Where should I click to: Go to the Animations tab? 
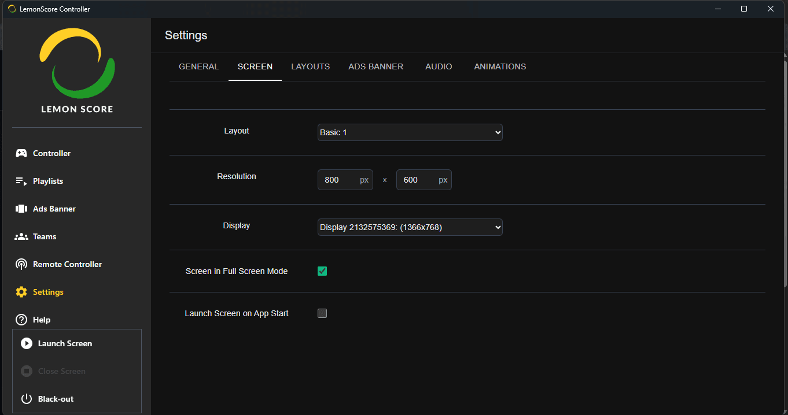(500, 66)
